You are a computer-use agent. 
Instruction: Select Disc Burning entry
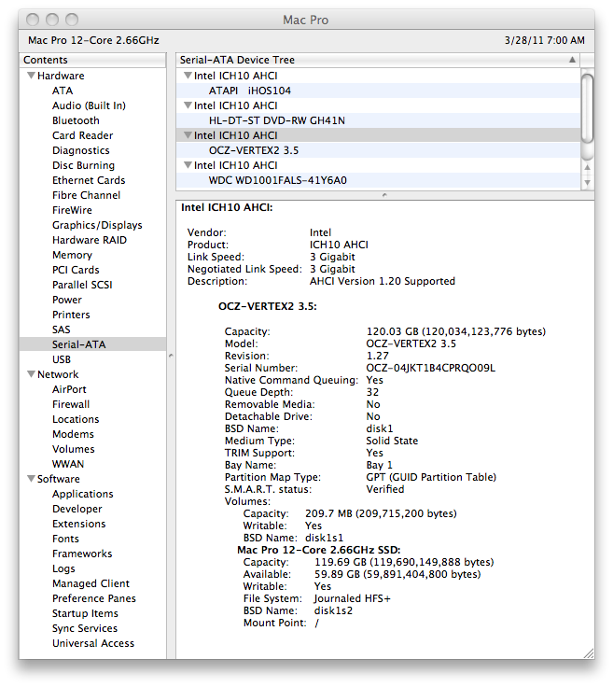click(x=84, y=165)
